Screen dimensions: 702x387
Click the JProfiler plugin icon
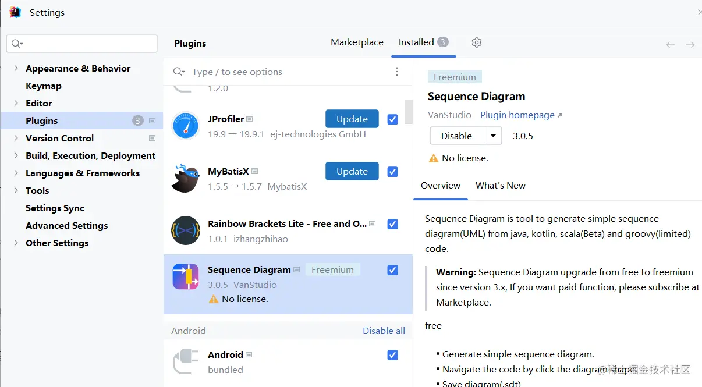(186, 126)
